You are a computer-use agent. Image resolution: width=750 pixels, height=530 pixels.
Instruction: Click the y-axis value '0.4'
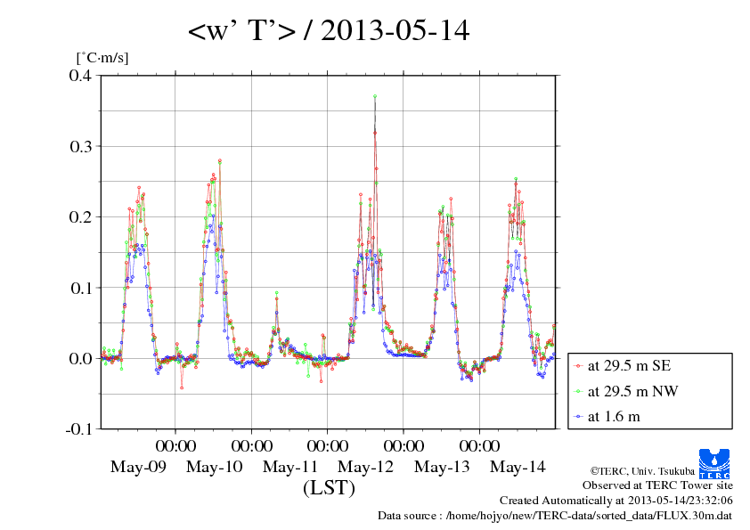[x=80, y=75]
